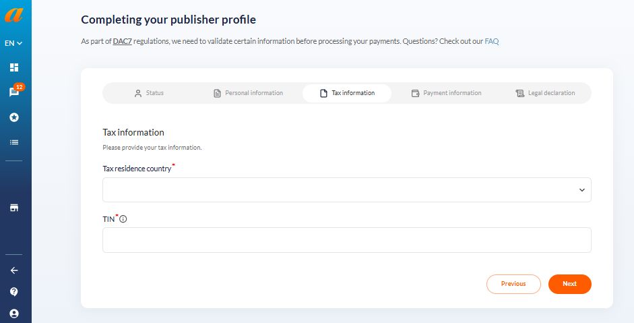Expand the EN language selector
The height and width of the screenshot is (323, 634).
click(x=13, y=43)
